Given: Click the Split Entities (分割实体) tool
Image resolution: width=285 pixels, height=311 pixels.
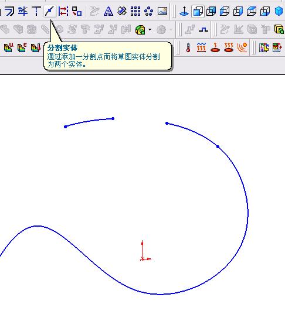Looking at the screenshot, I should [x=50, y=11].
